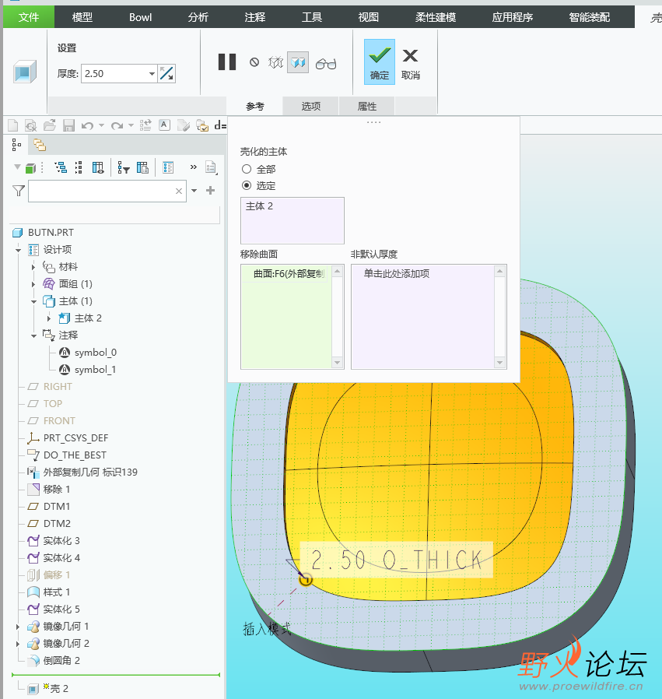
Task: Clear the tree search with X
Action: 179,191
